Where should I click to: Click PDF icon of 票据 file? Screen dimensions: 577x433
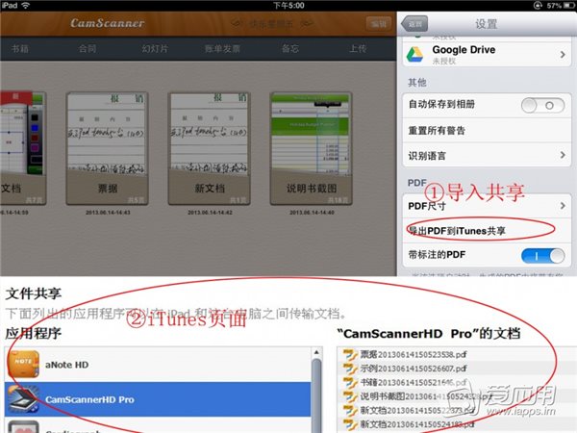click(350, 355)
